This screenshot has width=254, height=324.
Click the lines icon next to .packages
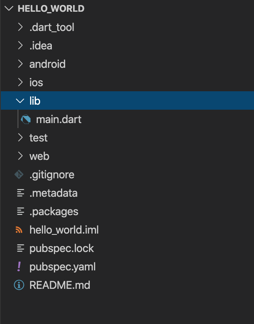(19, 211)
